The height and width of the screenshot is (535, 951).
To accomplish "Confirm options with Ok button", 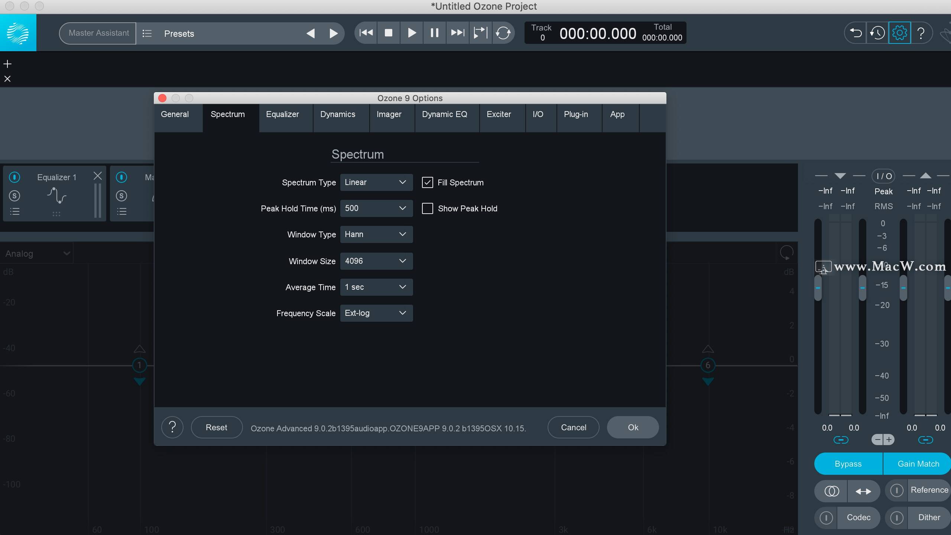I will [633, 427].
